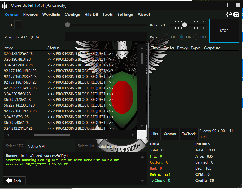The width and height of the screenshot is (243, 189).
Task: Open the Runner tab
Action: (x=12, y=15)
